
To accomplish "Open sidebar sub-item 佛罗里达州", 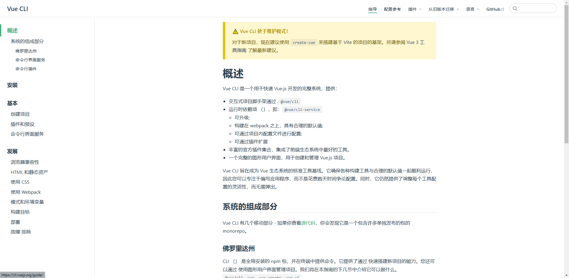I will 26,51.
